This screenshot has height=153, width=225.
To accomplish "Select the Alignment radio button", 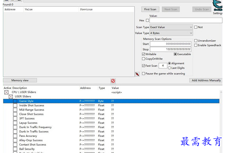I will (169, 63).
